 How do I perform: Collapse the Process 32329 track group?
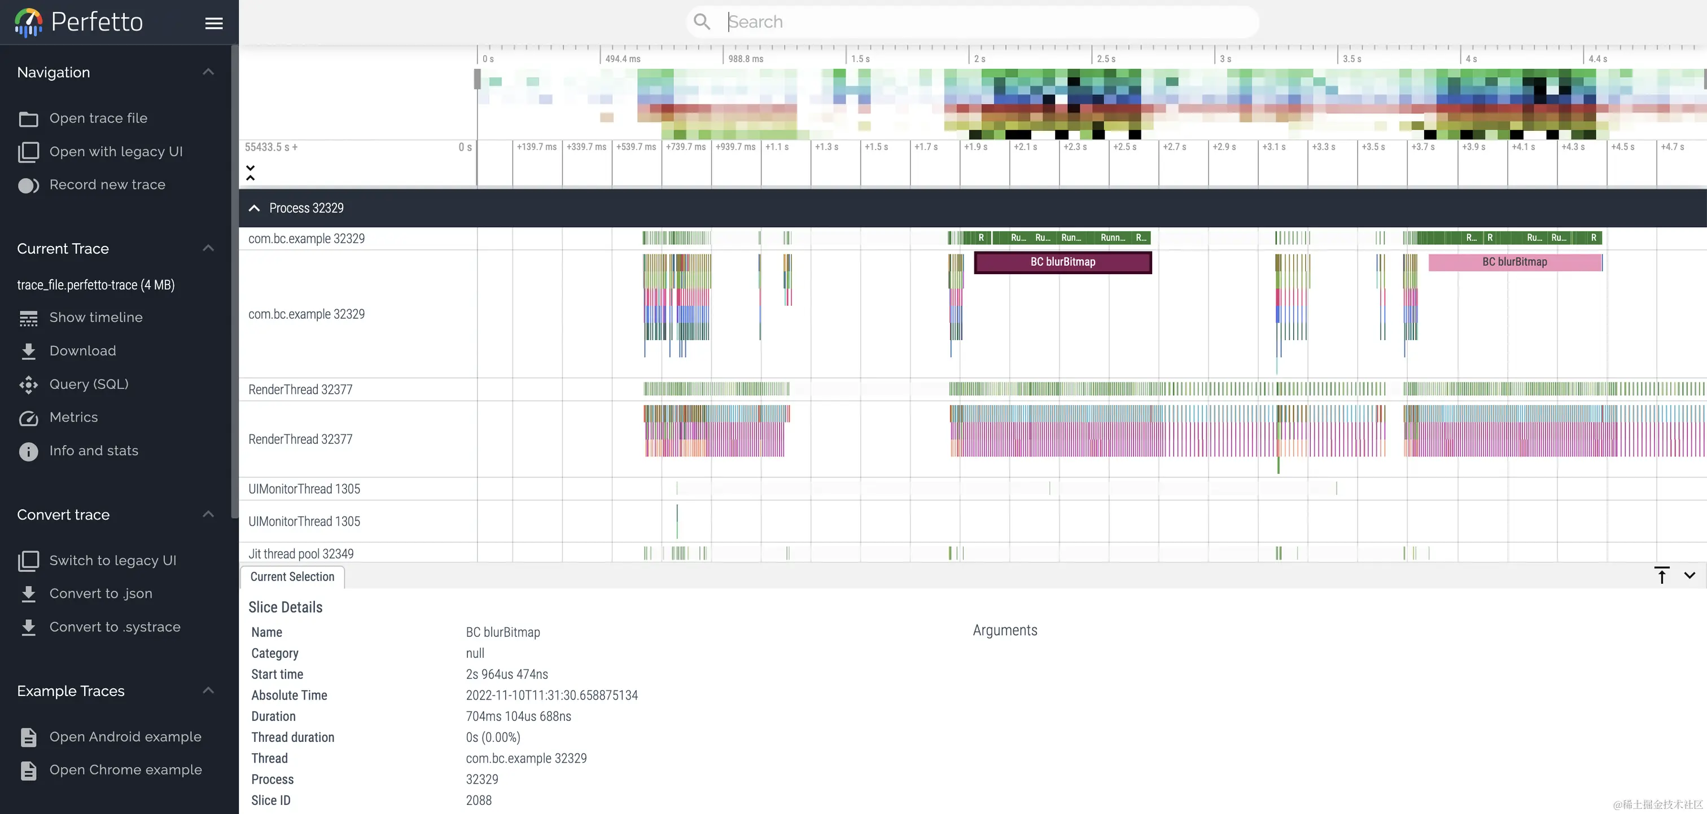click(254, 208)
